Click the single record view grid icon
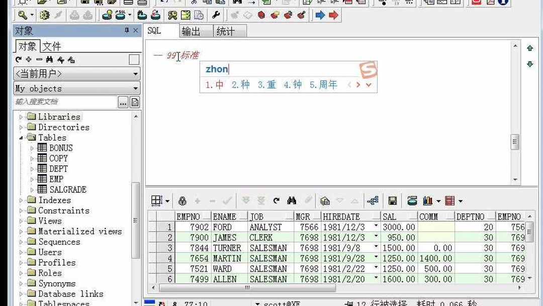This screenshot has width=543, height=306. (x=156, y=200)
